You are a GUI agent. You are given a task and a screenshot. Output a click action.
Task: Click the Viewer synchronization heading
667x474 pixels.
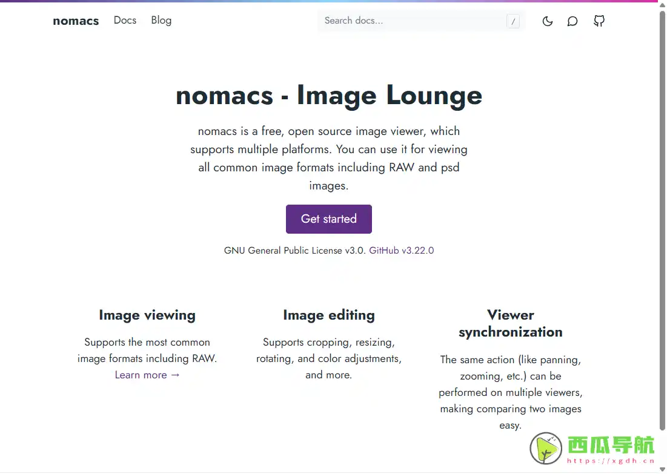(x=511, y=323)
